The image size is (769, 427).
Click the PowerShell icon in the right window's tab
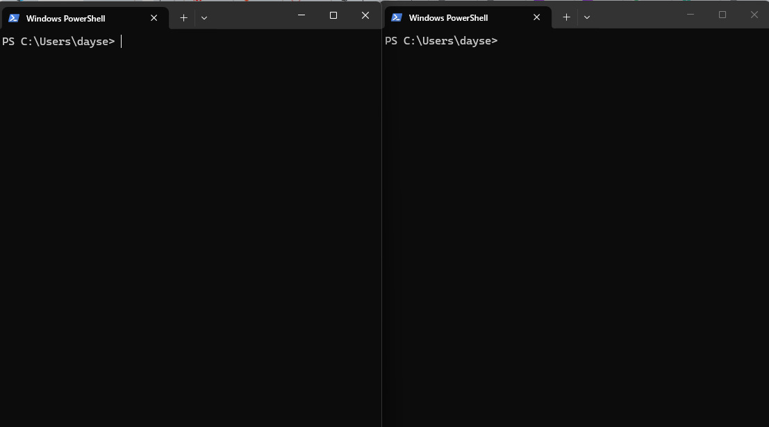click(397, 17)
